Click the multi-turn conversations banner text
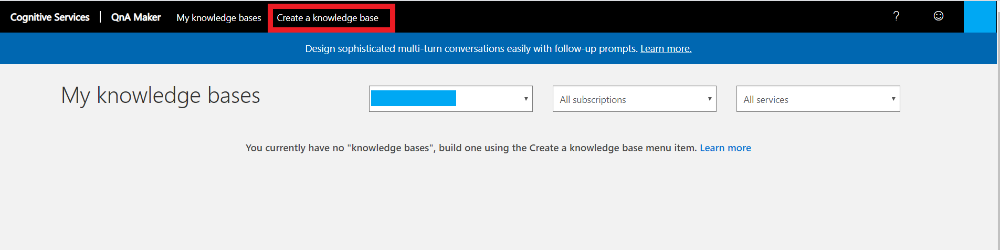 click(471, 49)
